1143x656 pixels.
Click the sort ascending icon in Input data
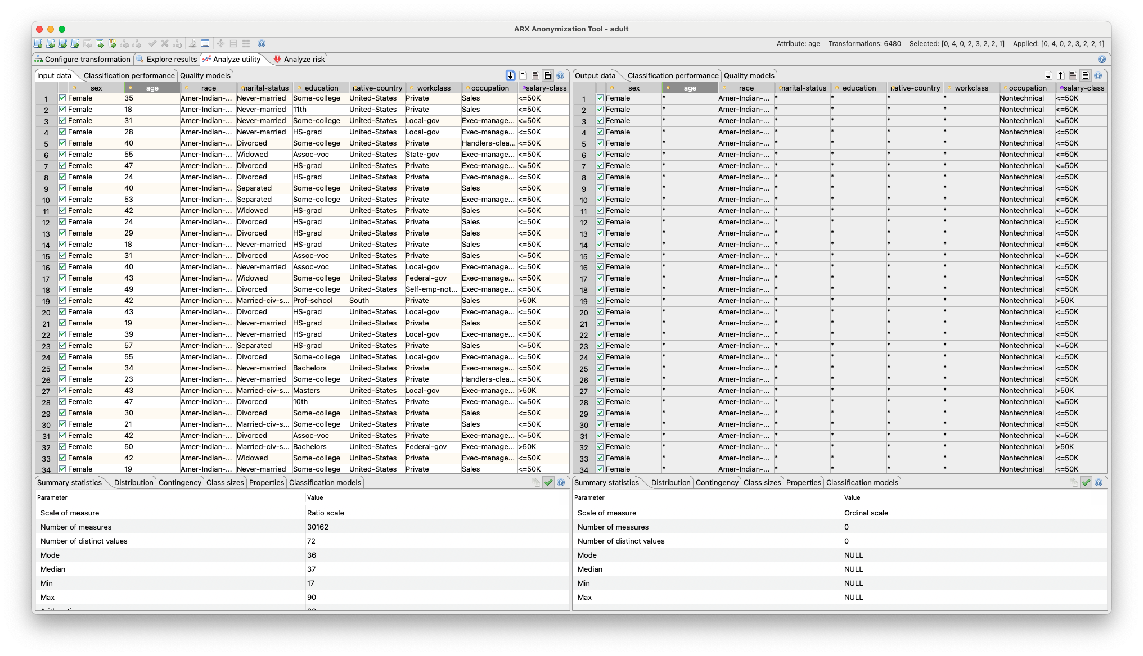523,75
